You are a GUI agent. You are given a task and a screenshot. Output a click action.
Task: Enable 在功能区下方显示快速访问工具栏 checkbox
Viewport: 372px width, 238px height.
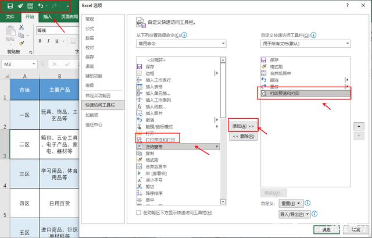[x=138, y=212]
